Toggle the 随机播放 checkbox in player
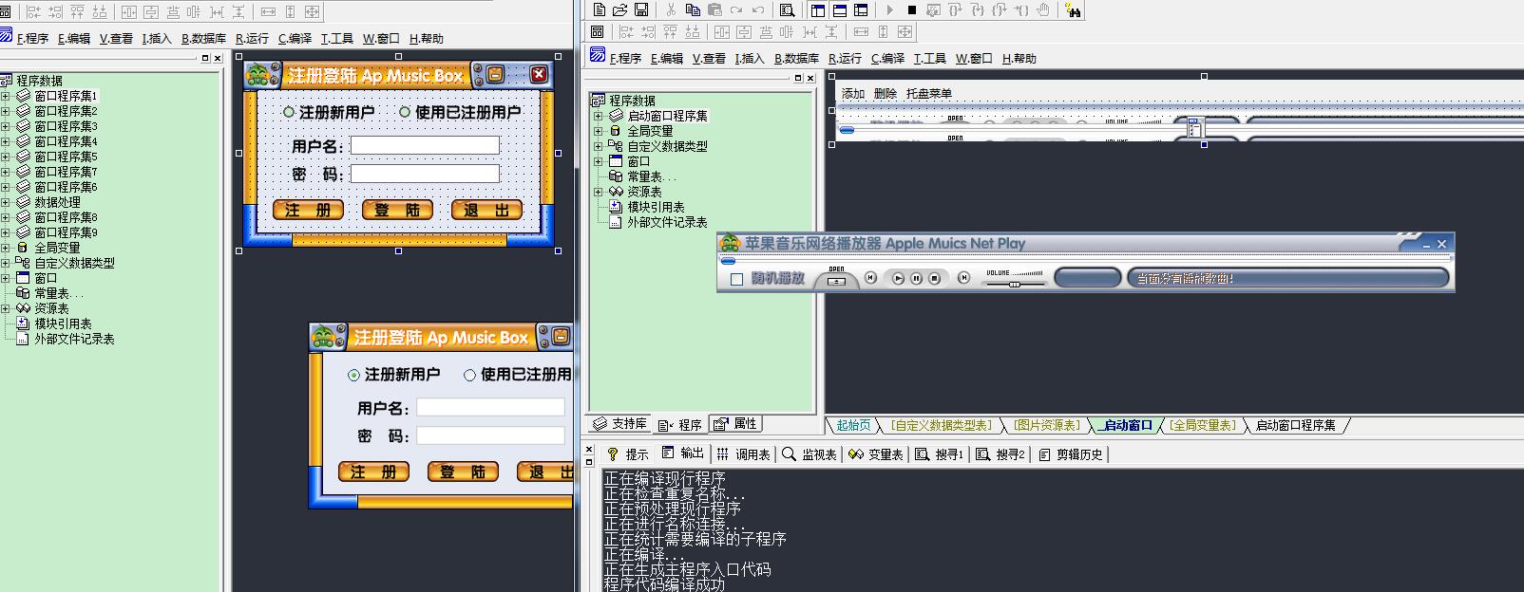 coord(736,279)
